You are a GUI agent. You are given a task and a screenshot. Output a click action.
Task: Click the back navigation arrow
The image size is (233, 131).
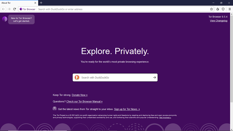[3, 9]
